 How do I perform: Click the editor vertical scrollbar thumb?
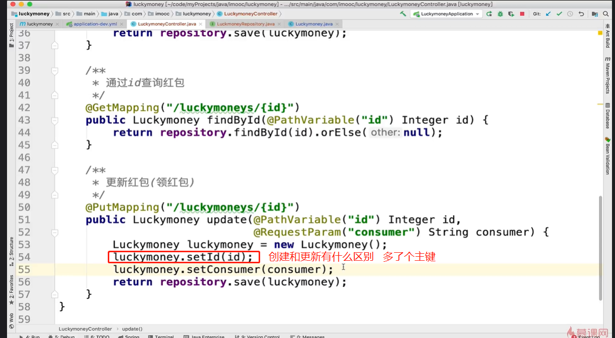click(x=600, y=248)
